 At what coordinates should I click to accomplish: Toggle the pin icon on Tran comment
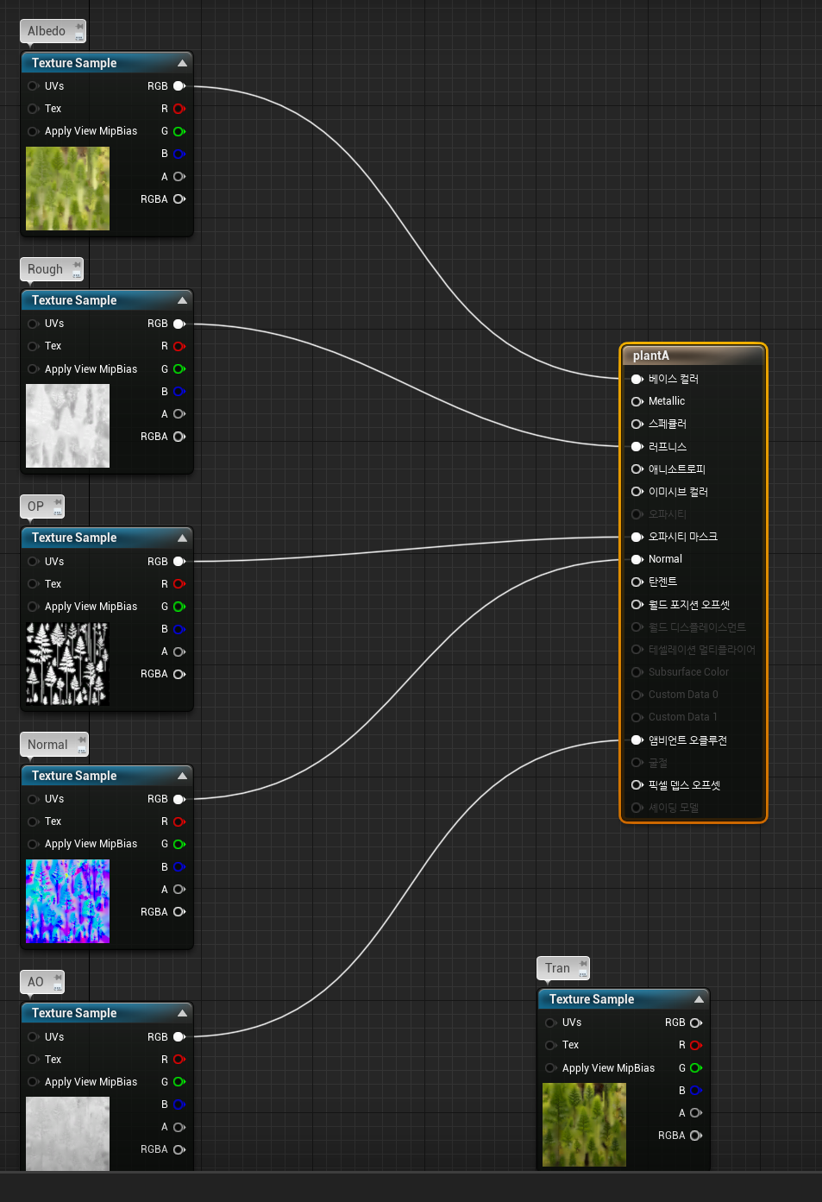[584, 963]
